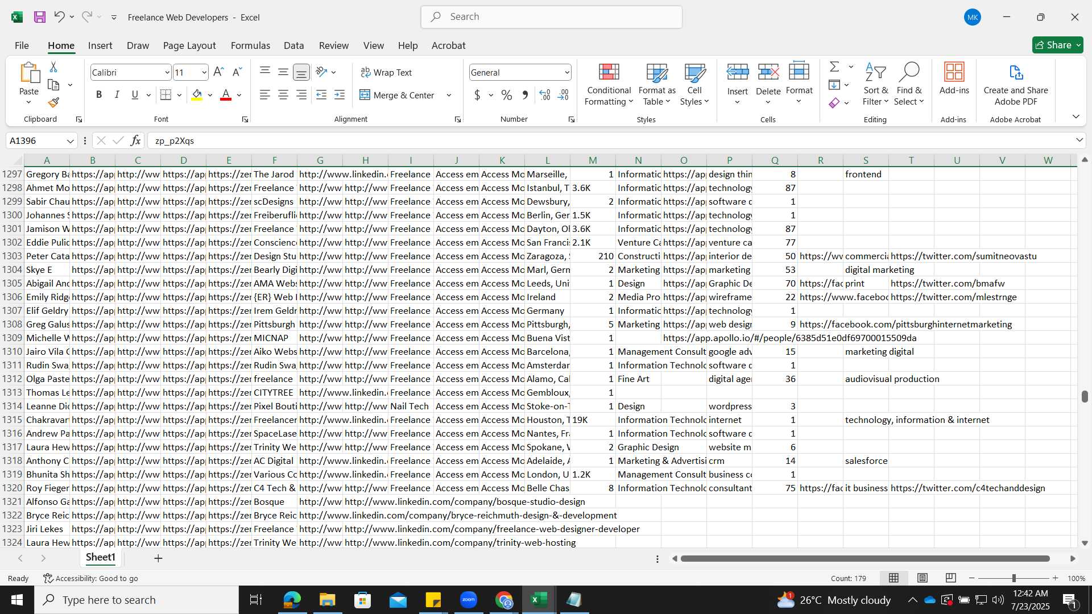Click the MK account avatar
The width and height of the screenshot is (1092, 614).
(973, 17)
